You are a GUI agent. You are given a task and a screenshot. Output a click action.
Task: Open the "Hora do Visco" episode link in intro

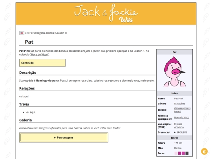39,55
